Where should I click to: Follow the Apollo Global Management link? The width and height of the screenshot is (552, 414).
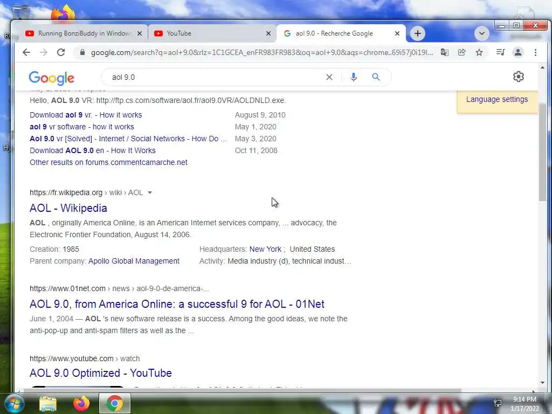pos(134,261)
